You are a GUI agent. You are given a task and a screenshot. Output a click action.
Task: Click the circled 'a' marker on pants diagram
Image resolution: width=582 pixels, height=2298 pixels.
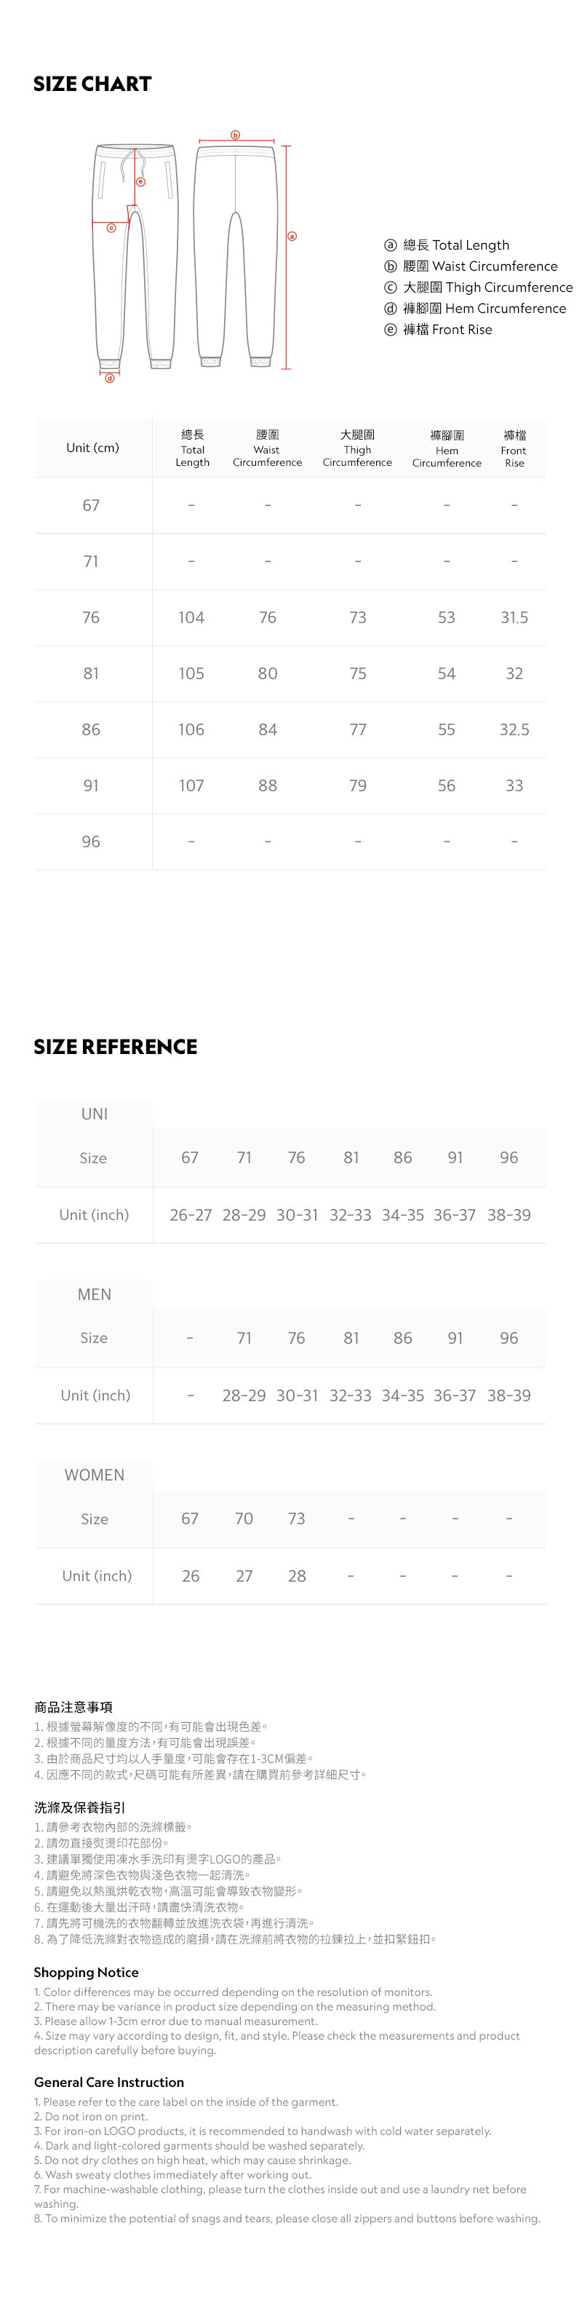click(292, 237)
